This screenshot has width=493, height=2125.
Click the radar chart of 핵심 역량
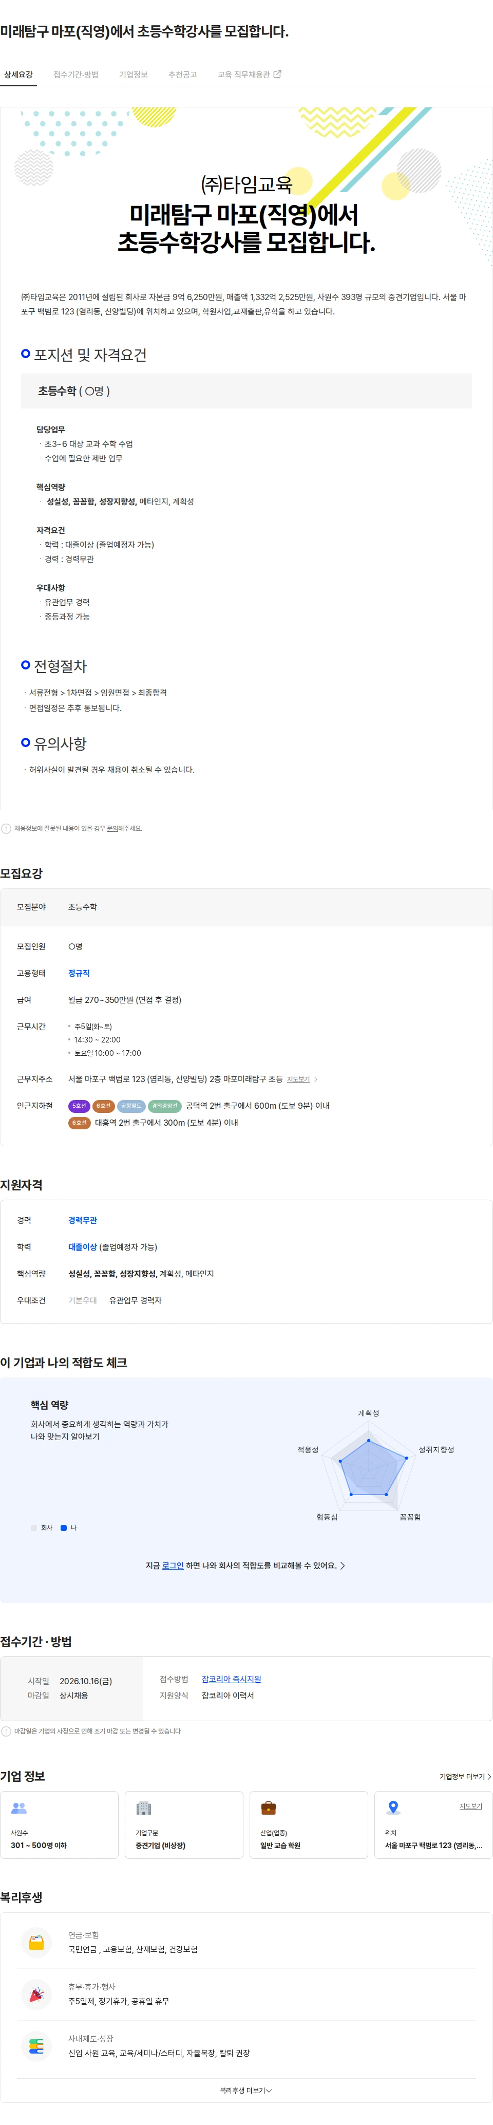tap(369, 1467)
